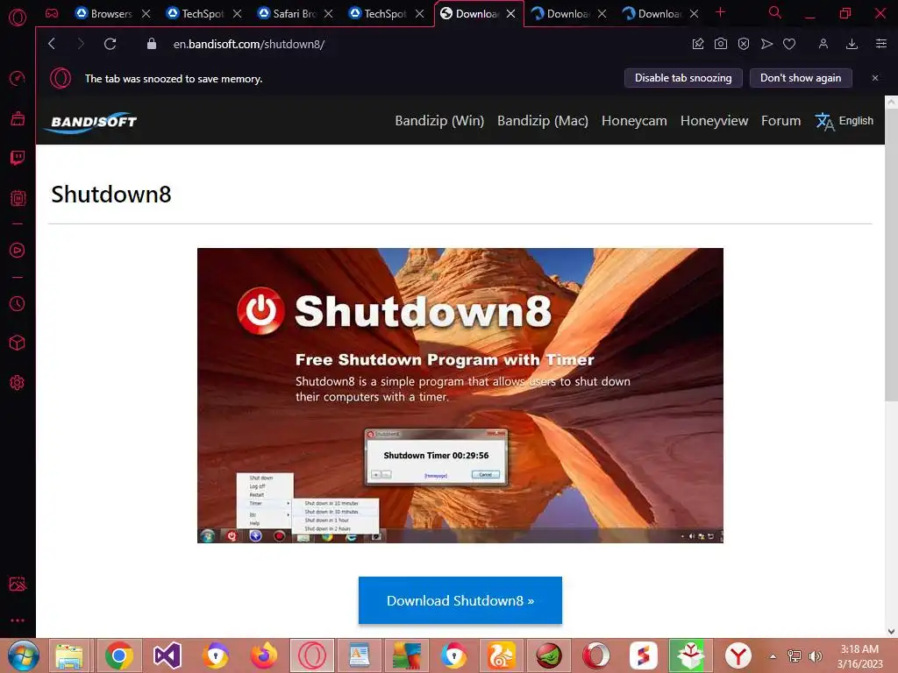Click scrollbar down arrow at page bottom
Screen dimensions: 898x673
coord(891,631)
